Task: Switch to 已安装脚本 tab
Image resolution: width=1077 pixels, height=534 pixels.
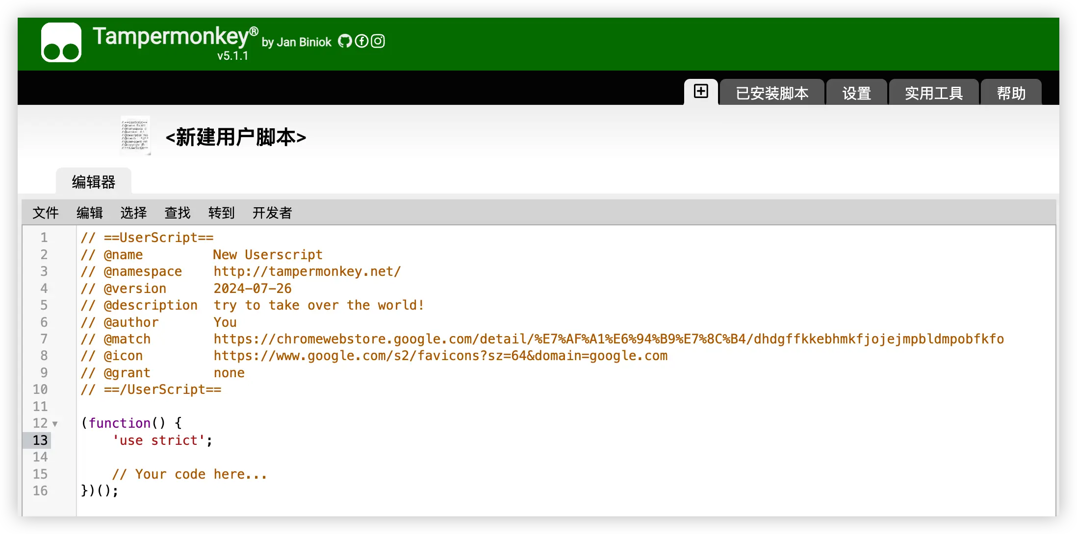Action: [772, 93]
